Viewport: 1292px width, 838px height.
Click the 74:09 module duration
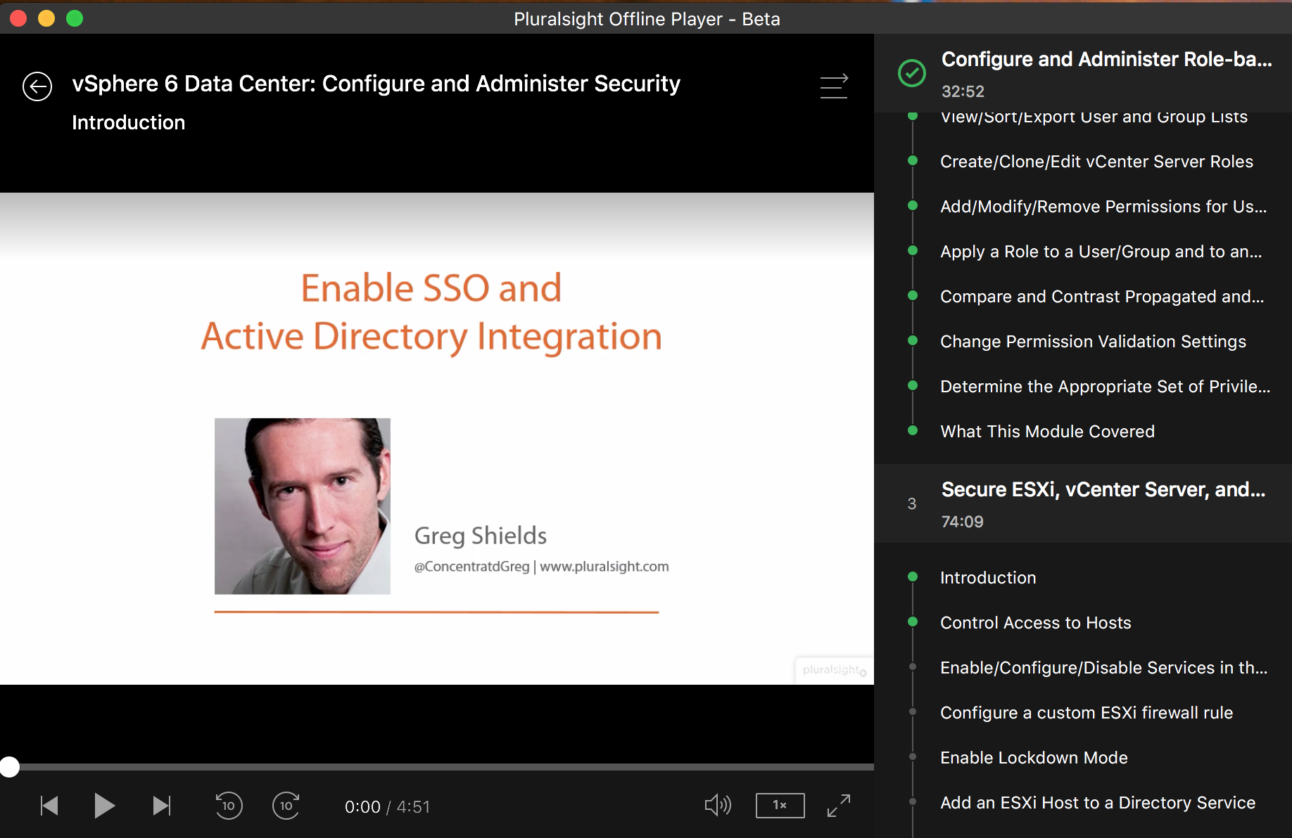(962, 522)
